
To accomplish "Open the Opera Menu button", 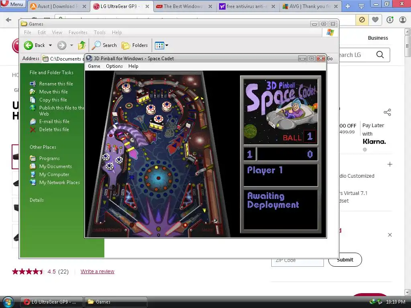I will click(x=13, y=4).
